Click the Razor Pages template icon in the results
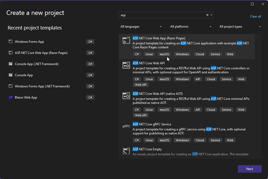Image resolution: width=268 pixels, height=179 pixels. [x=126, y=40]
